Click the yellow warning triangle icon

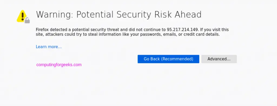click(x=22, y=16)
